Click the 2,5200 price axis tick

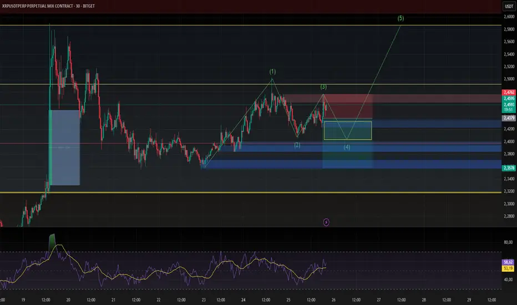tap(509, 67)
